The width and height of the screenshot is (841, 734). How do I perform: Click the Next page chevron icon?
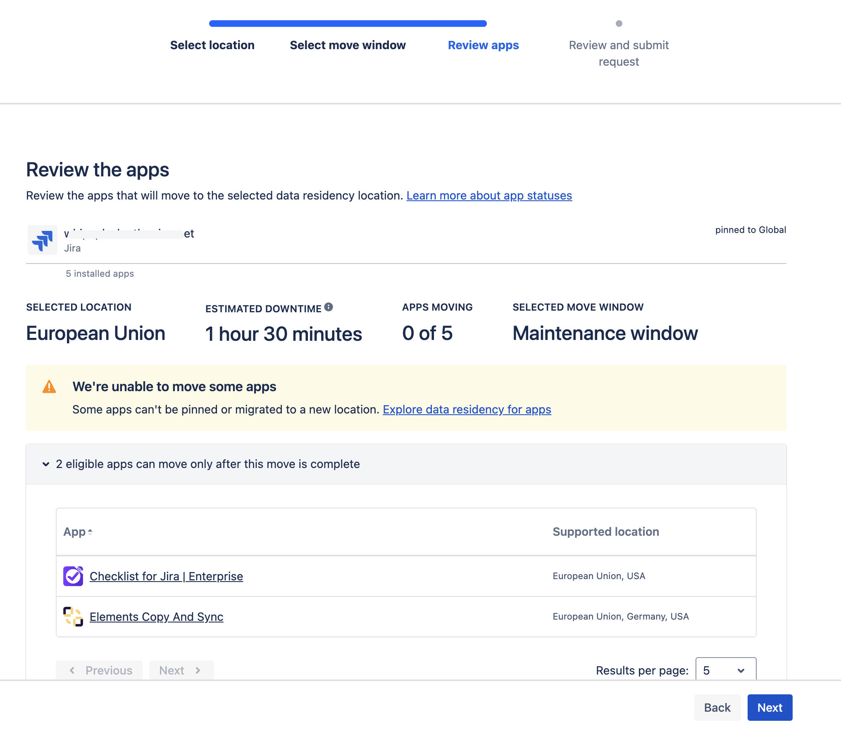pos(198,670)
